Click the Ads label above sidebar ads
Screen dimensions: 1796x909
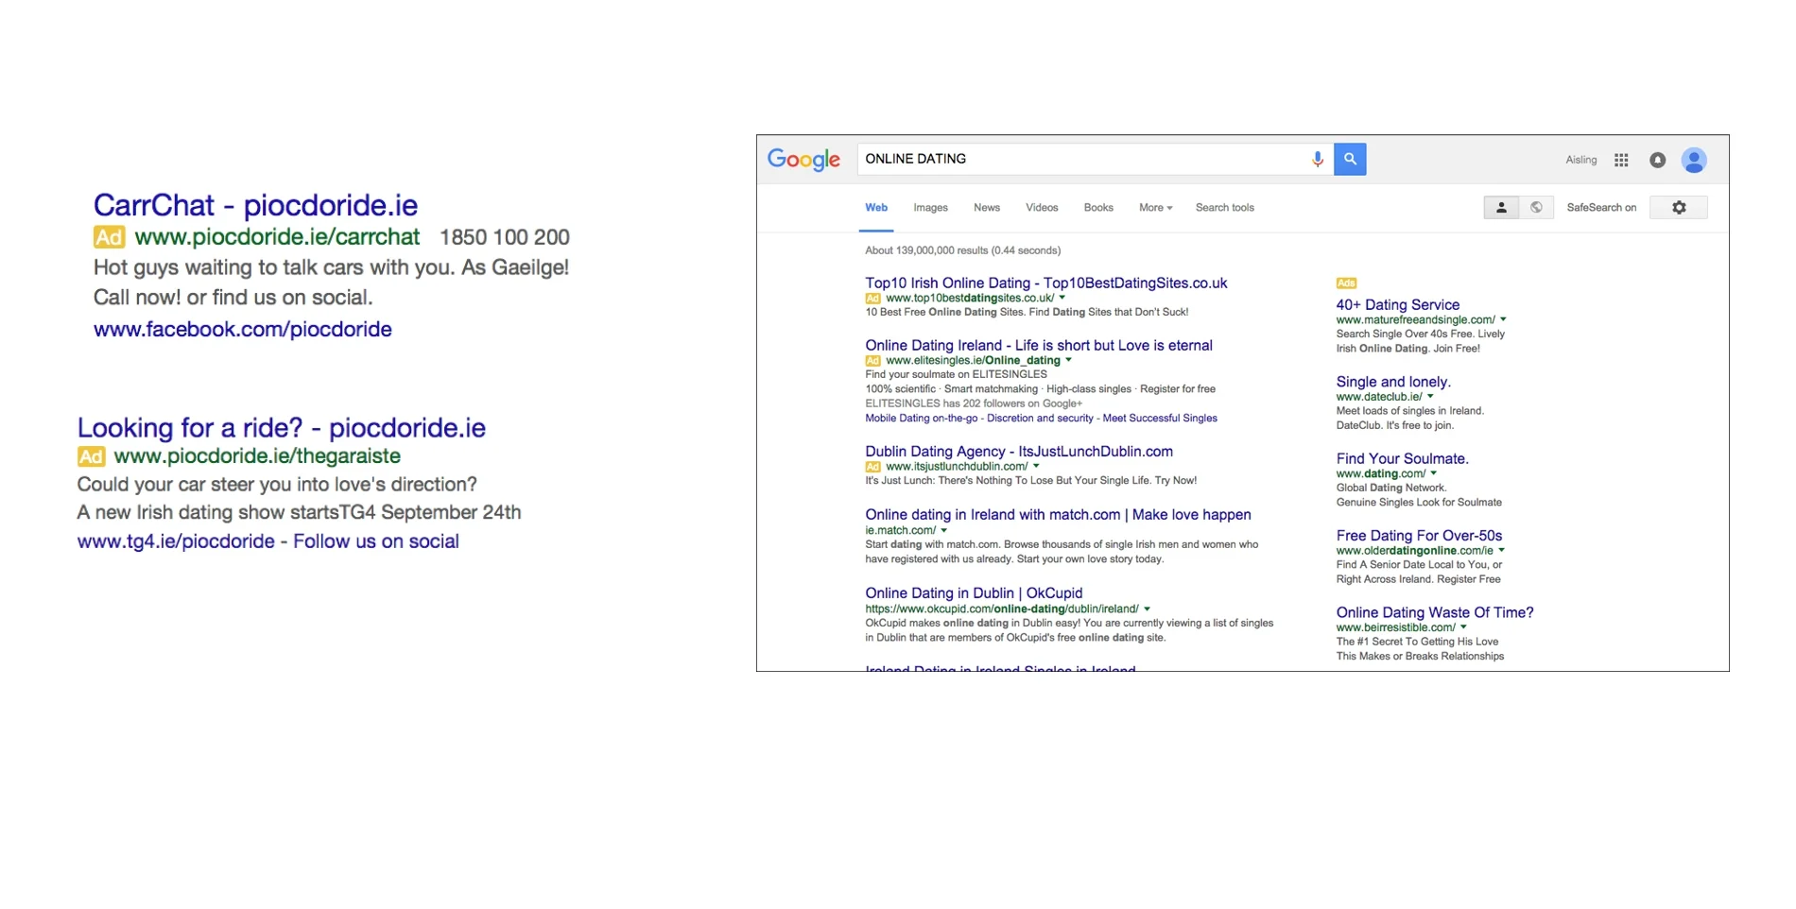coord(1346,283)
